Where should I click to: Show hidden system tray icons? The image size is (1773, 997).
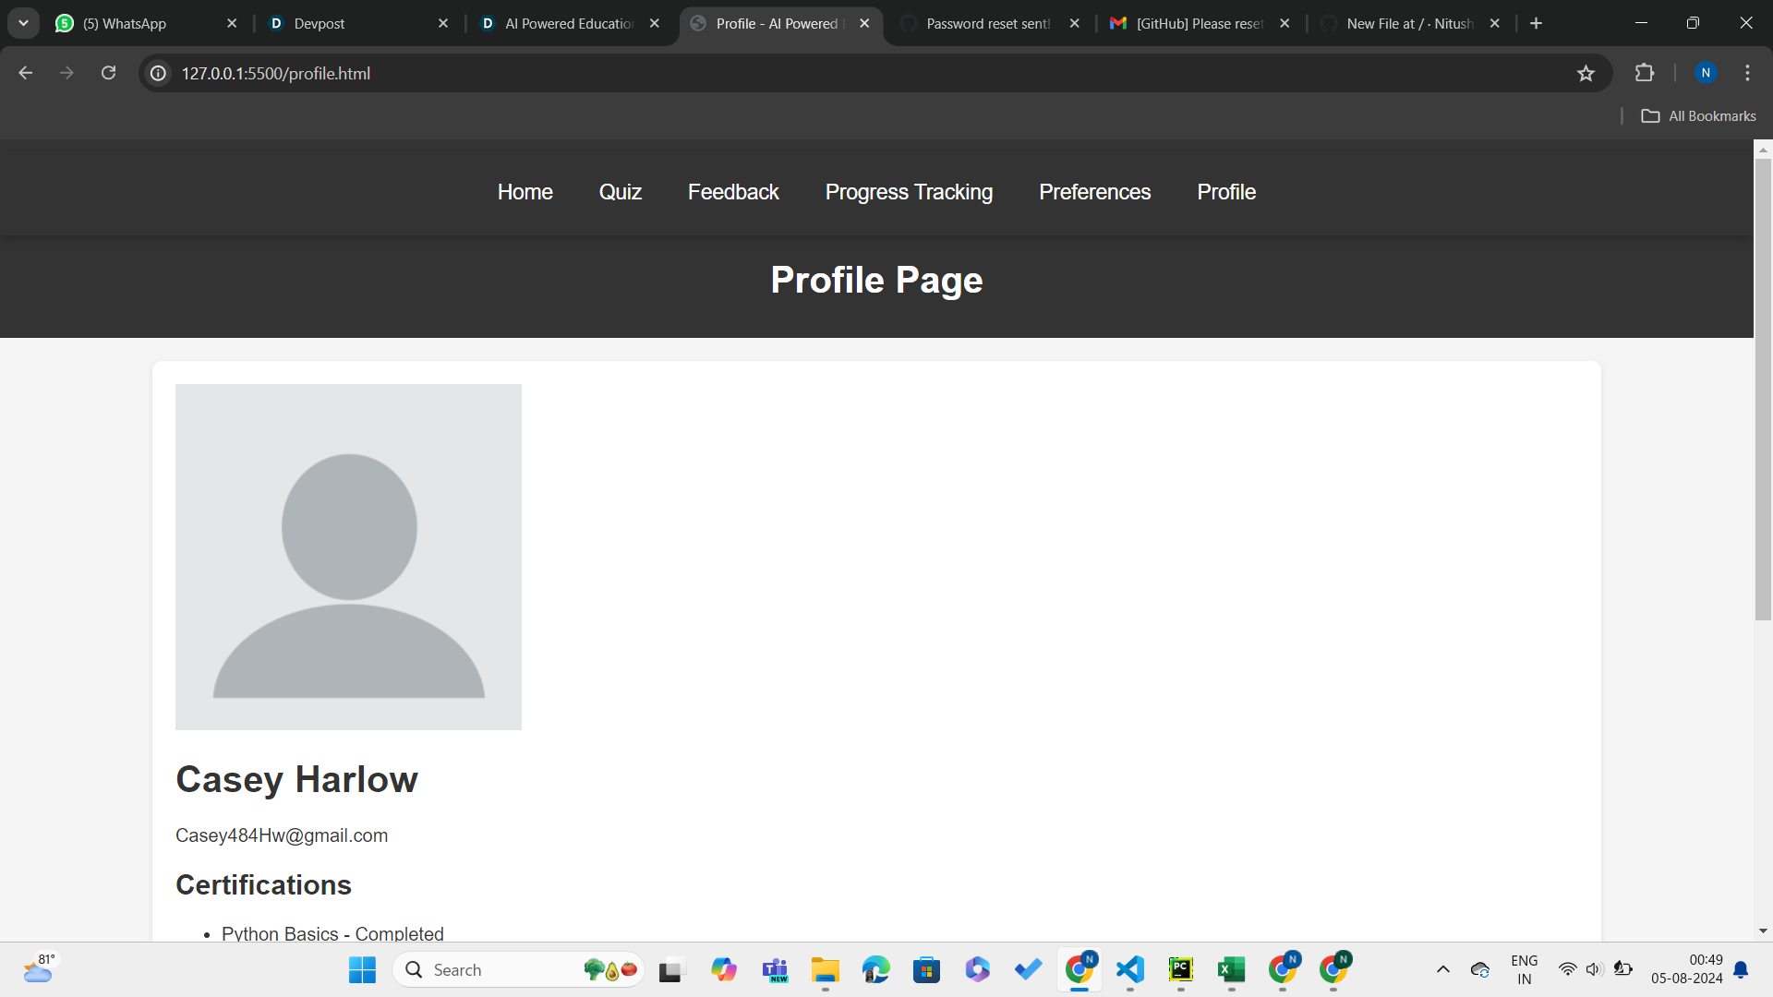pos(1443,969)
